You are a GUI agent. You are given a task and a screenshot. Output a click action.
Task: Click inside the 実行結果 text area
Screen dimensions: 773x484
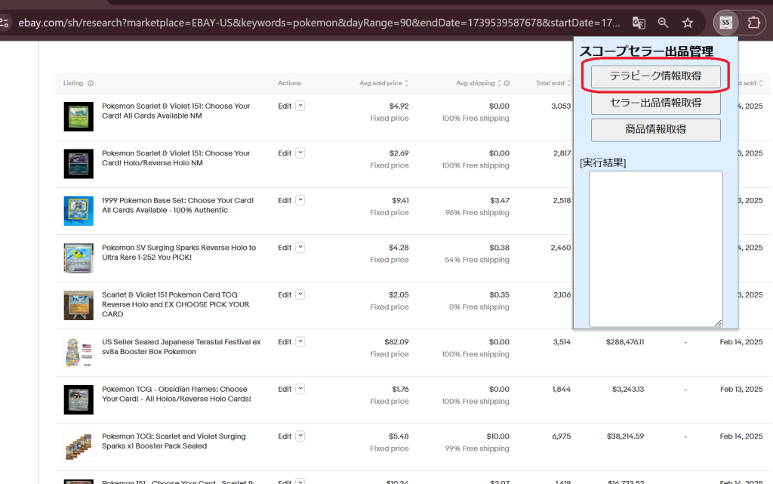656,249
